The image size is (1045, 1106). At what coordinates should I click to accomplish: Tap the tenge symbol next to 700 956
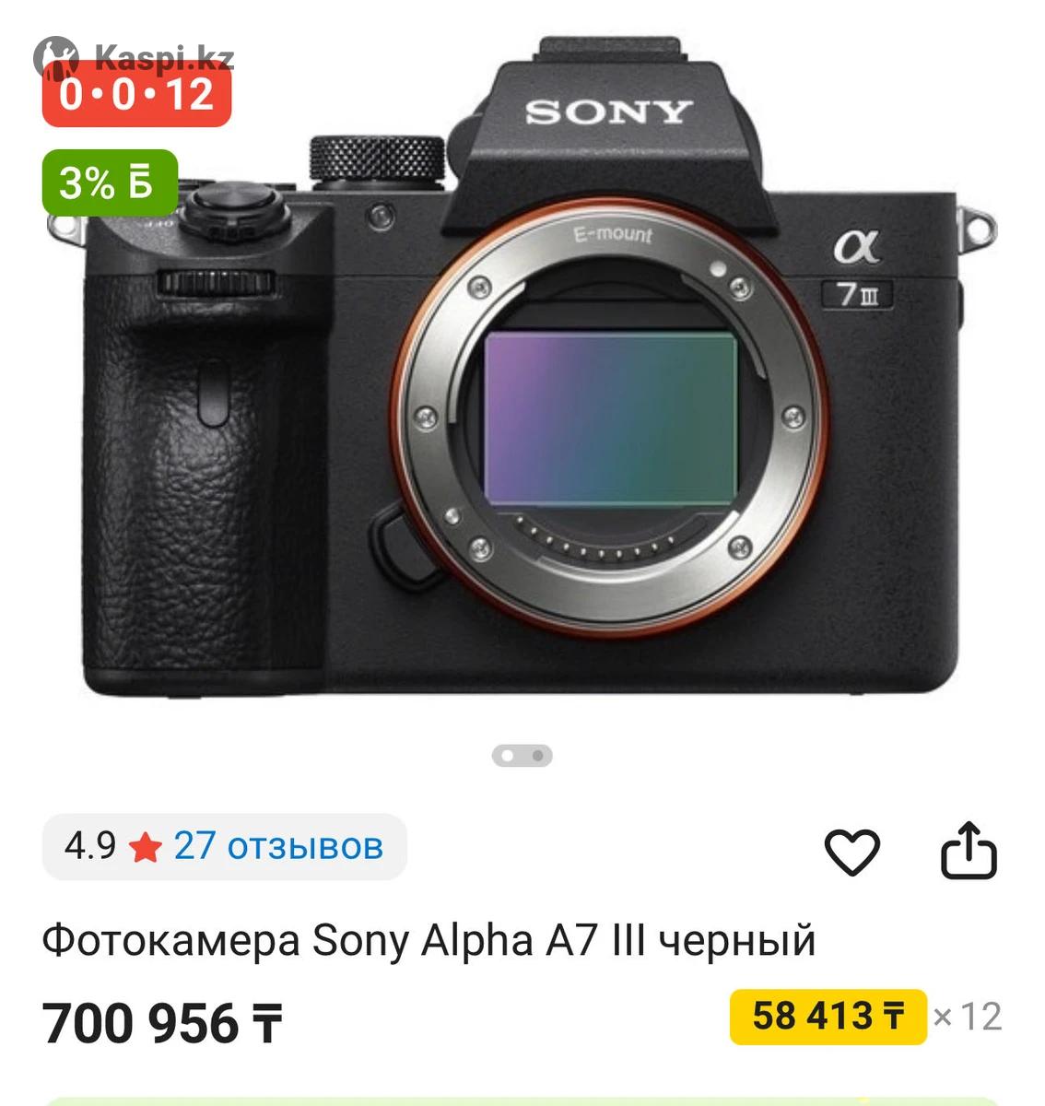tap(267, 1024)
